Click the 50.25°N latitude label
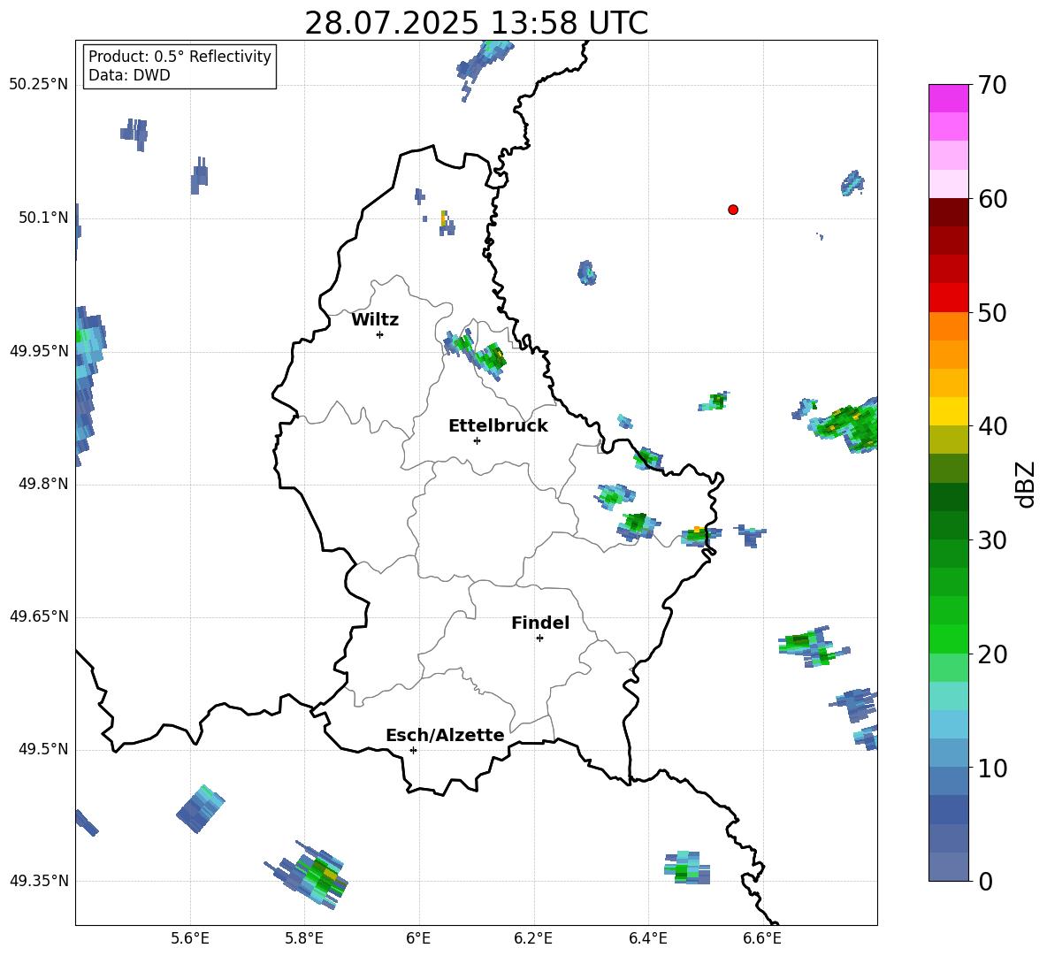The image size is (1047, 956). pos(38,85)
